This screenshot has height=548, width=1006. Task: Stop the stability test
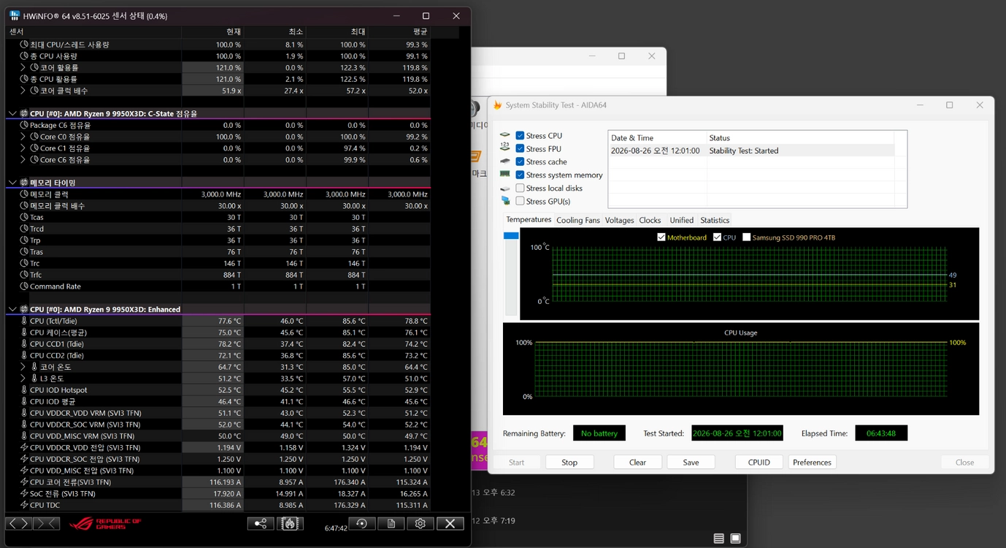coord(569,463)
